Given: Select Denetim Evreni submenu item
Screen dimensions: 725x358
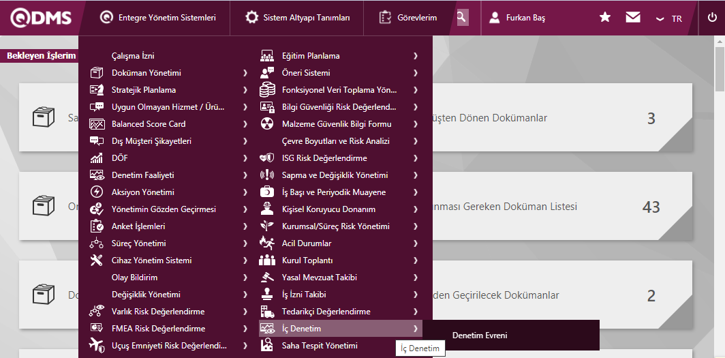Looking at the screenshot, I should click(480, 335).
